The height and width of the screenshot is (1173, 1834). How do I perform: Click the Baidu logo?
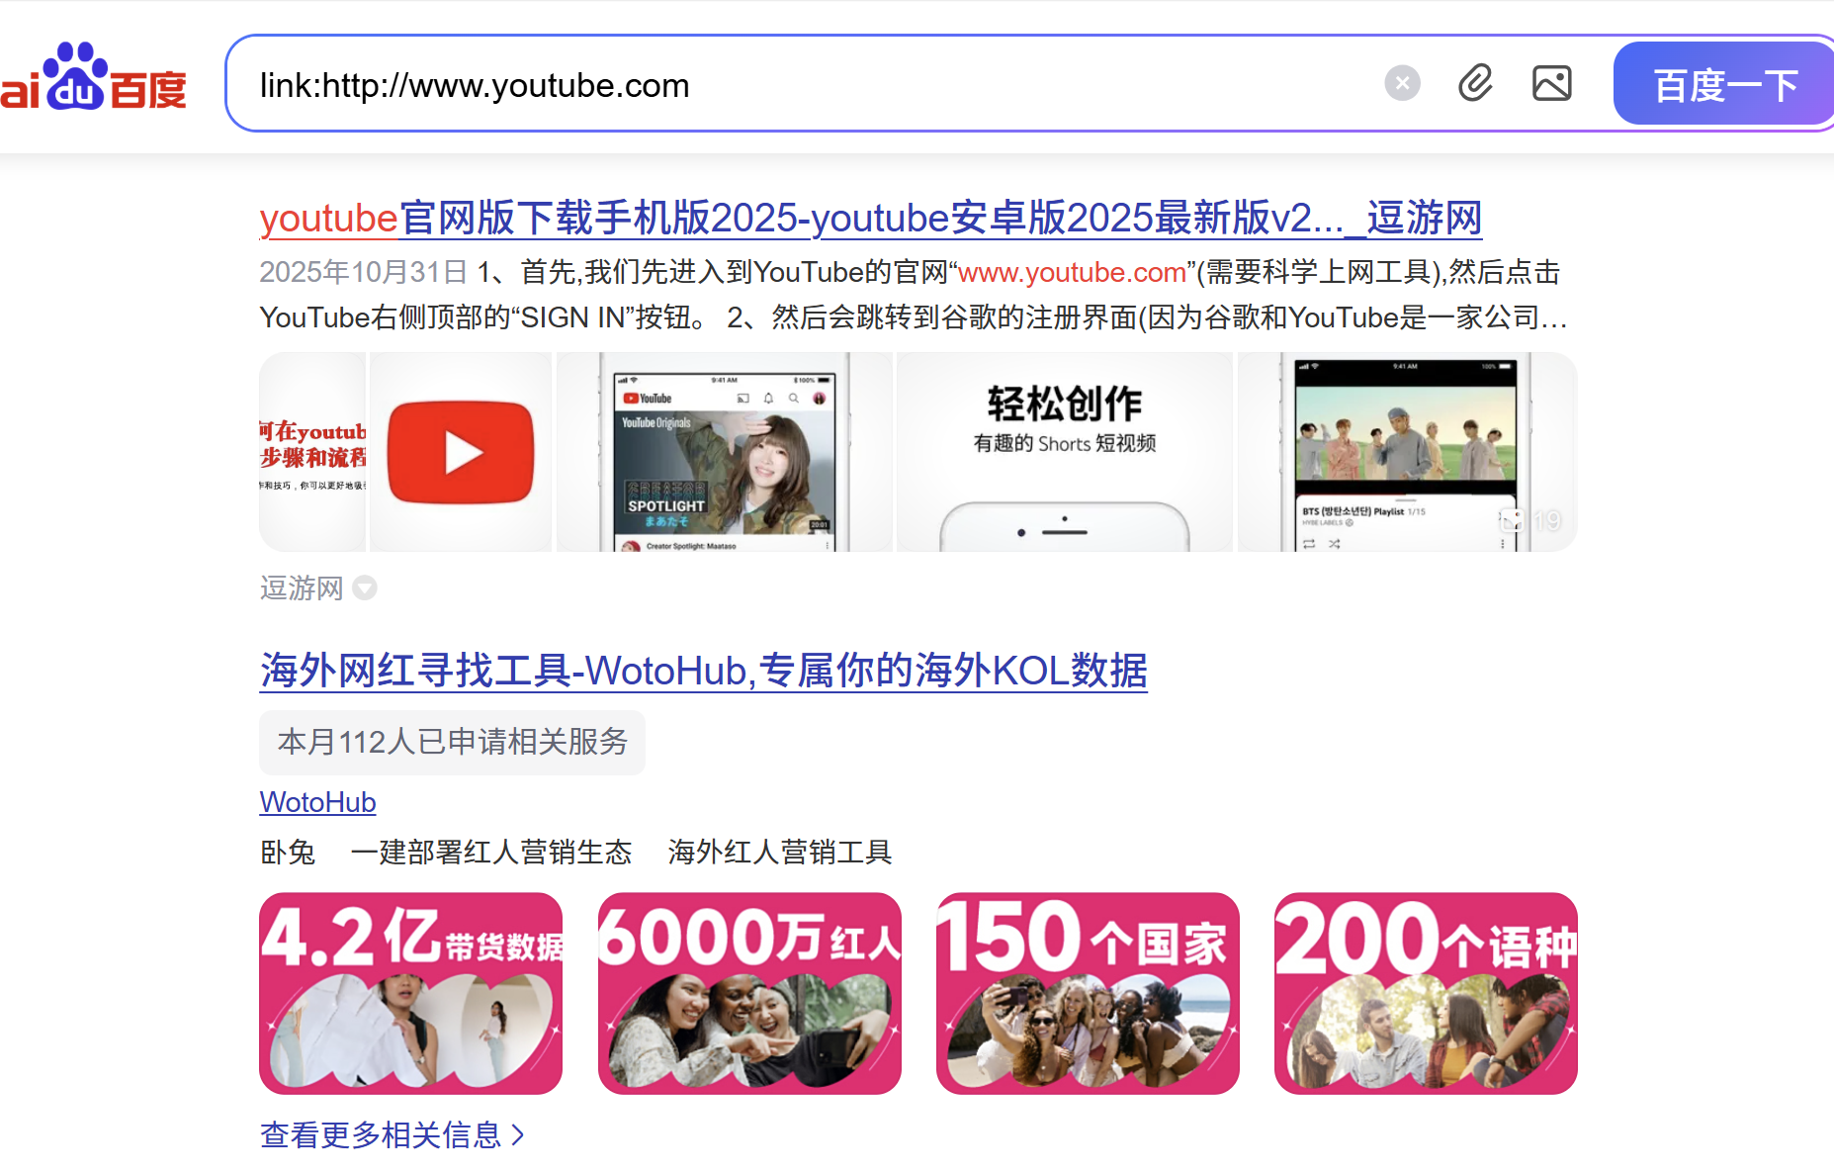(x=94, y=79)
